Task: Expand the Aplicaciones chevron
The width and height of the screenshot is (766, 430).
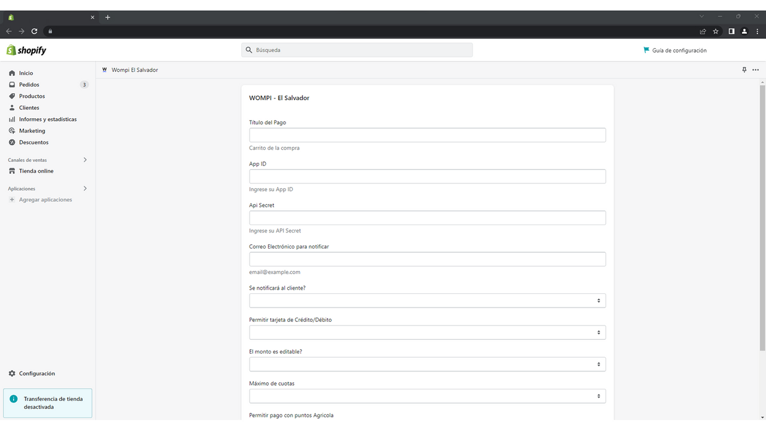Action: (x=85, y=189)
